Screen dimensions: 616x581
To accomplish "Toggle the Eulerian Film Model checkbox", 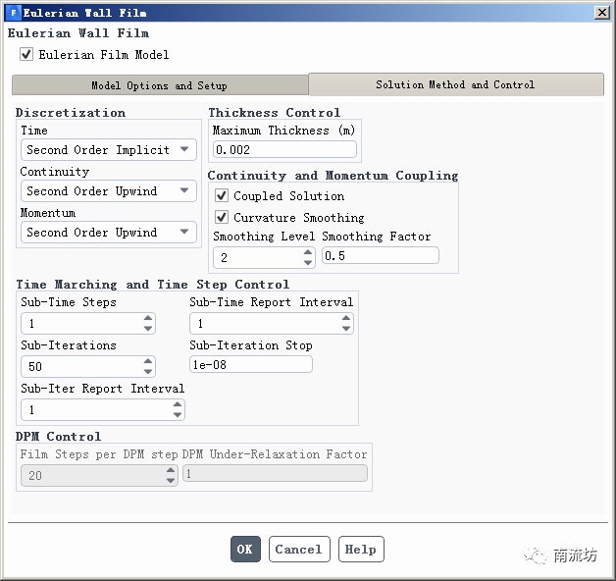I will tap(26, 54).
